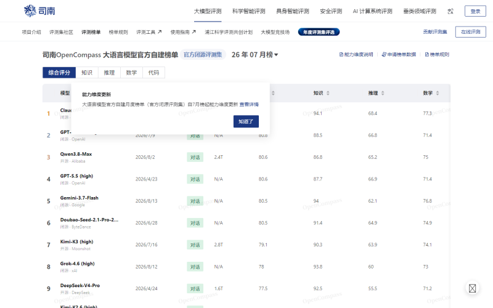Open 项目介绍 sub-navigation item

(31, 32)
